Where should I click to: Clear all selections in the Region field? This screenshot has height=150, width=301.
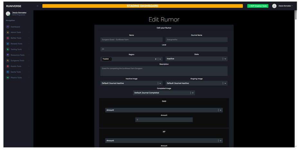pos(156,59)
